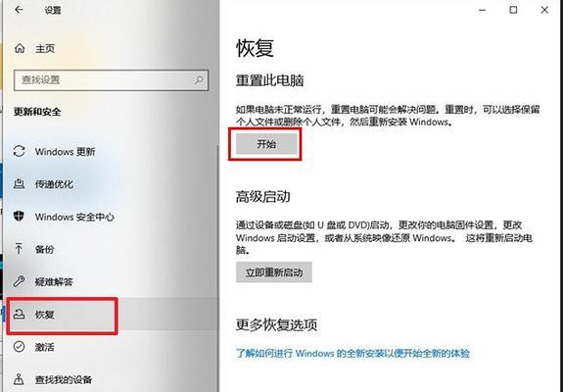Click the search magnifier icon
This screenshot has width=563, height=392.
click(x=199, y=79)
